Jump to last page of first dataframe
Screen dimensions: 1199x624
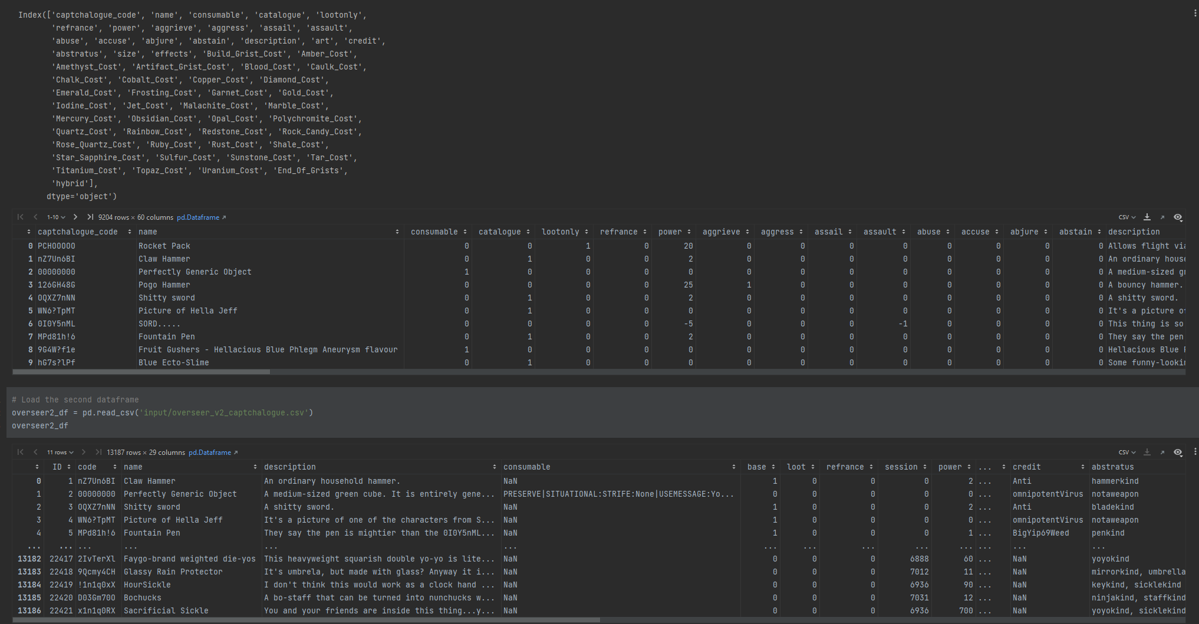[x=90, y=217]
